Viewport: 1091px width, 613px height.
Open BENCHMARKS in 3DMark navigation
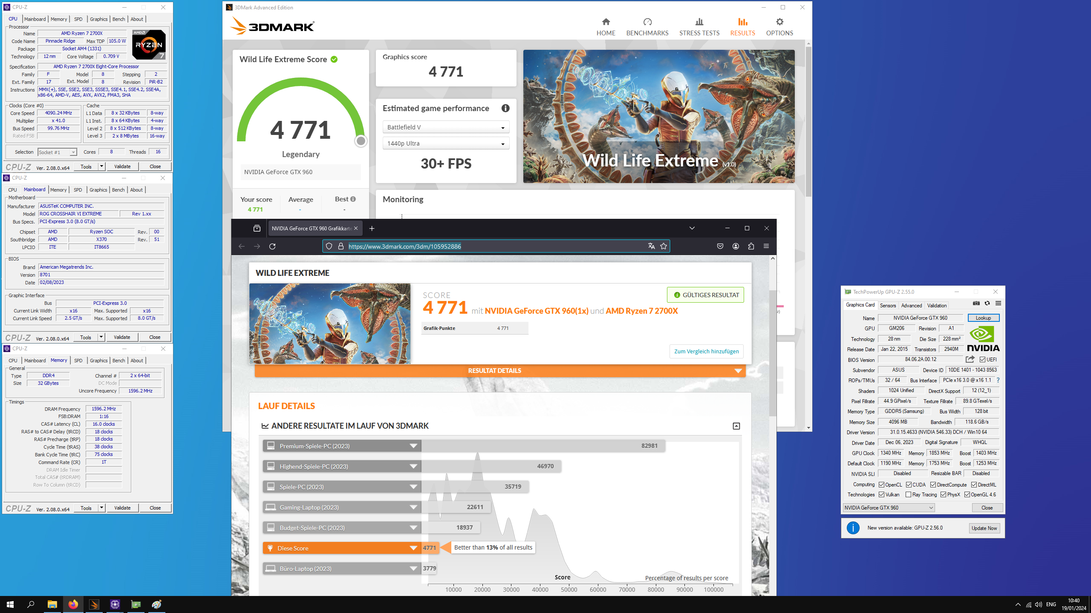coord(647,27)
